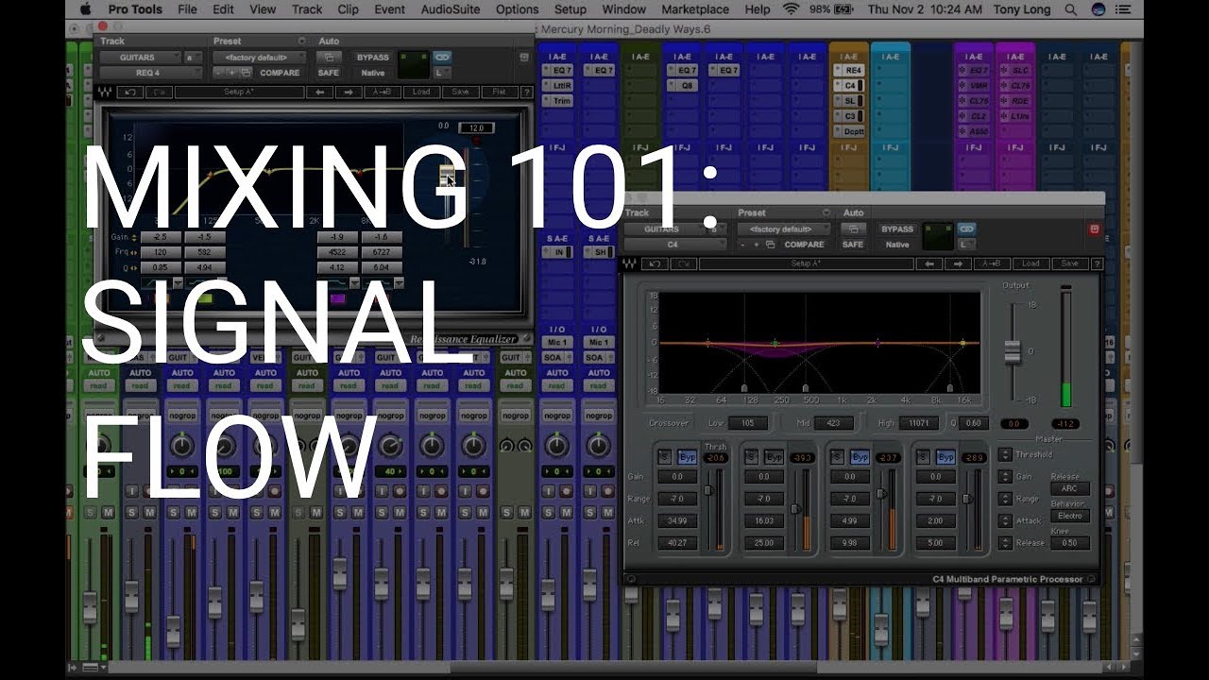Open the Marketplace menu

(694, 9)
